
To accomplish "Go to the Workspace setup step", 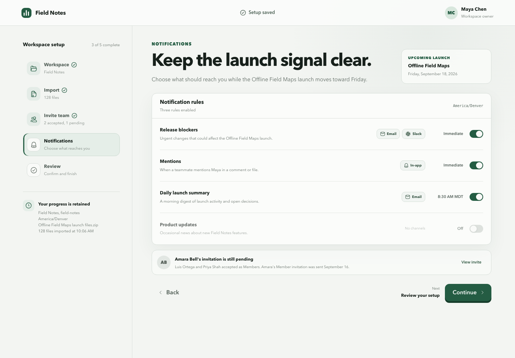I will [x=72, y=68].
